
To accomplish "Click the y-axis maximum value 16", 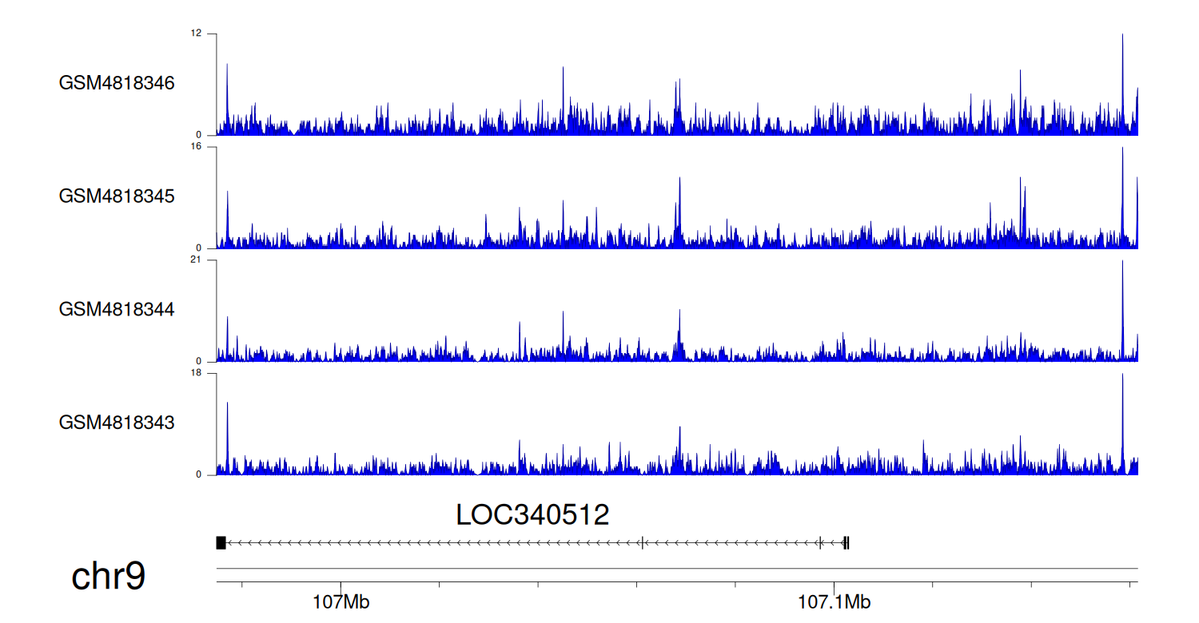I will coord(197,147).
